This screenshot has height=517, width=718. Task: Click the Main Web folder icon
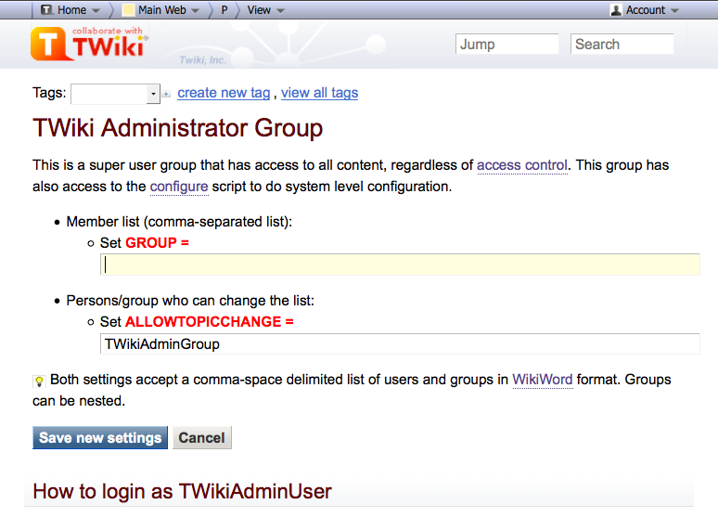pos(129,10)
